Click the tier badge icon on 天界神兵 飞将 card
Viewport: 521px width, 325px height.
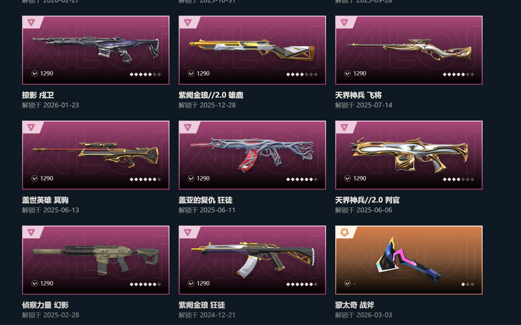coord(344,22)
